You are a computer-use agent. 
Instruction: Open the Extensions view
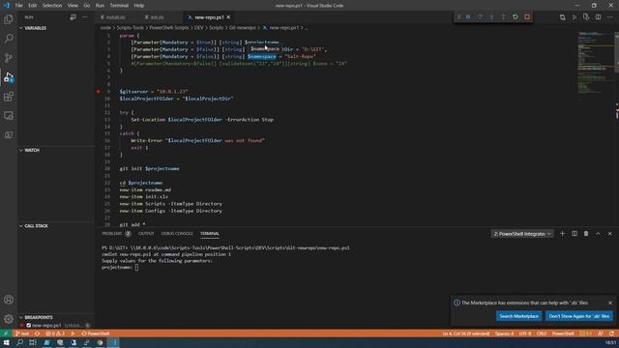[x=9, y=97]
